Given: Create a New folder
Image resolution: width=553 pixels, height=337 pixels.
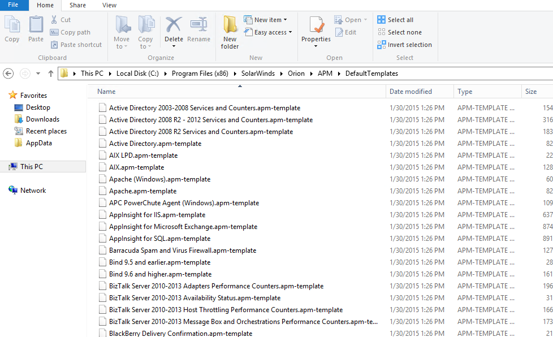Looking at the screenshot, I should (230, 32).
